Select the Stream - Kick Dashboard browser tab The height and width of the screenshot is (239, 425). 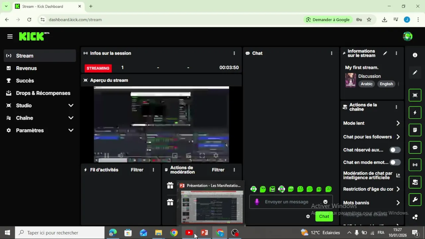(48, 6)
